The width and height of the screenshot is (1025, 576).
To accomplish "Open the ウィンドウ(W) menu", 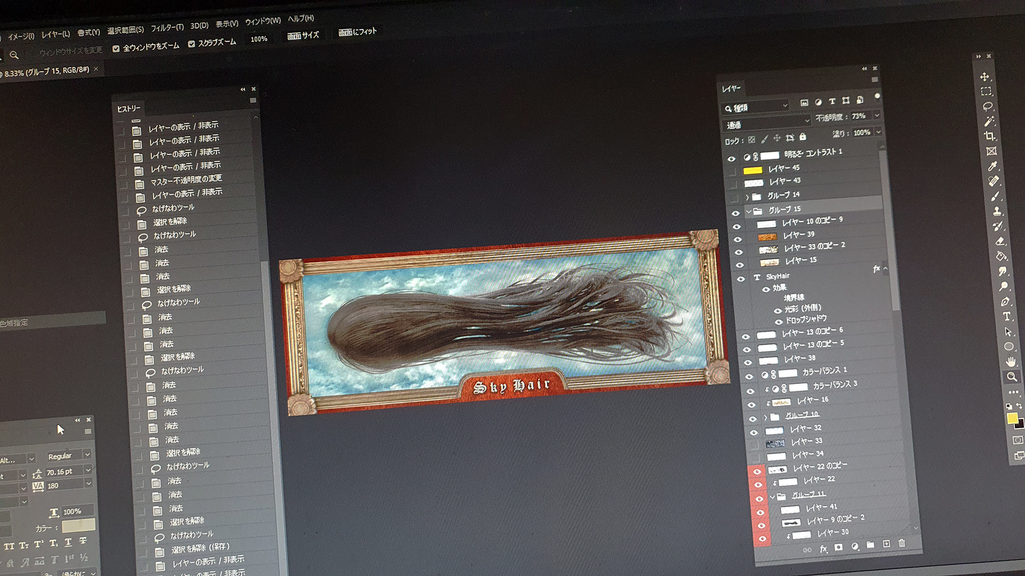I will tap(262, 21).
